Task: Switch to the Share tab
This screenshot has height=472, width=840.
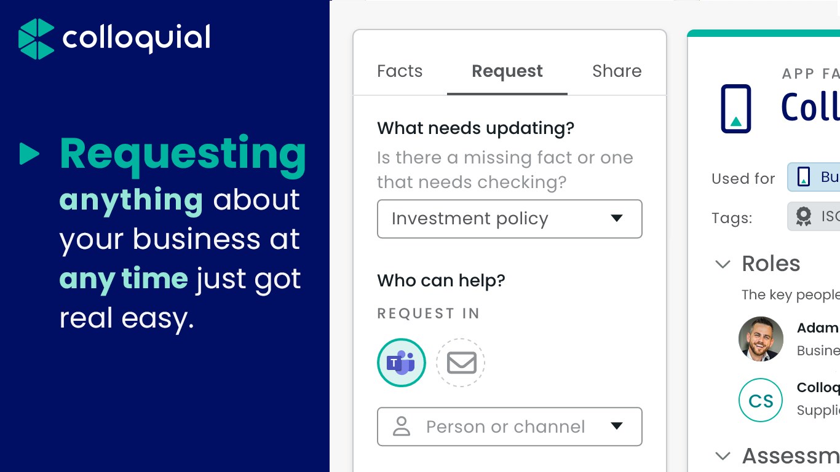Action: coord(617,71)
